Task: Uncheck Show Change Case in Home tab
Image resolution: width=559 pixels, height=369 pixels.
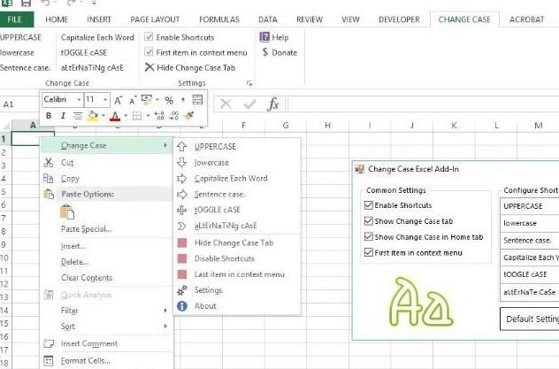Action: point(369,237)
